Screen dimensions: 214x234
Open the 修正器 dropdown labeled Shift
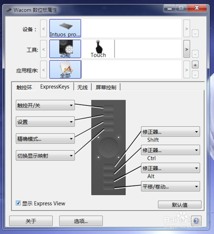[x=170, y=132]
